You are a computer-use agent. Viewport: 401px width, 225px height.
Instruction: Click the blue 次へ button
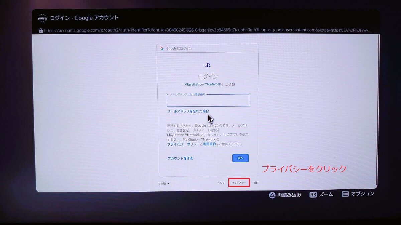pos(240,158)
